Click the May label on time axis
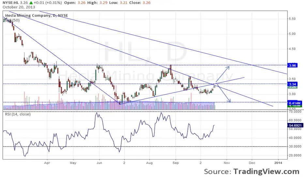304x179 pixels. (73, 163)
